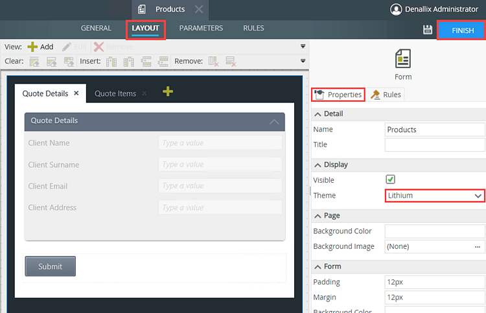The height and width of the screenshot is (313, 486).
Task: Open the Theme dropdown showing Lithium
Action: tap(434, 195)
